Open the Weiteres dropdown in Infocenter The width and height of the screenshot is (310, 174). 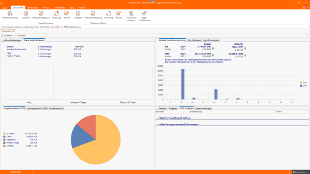[21, 36]
